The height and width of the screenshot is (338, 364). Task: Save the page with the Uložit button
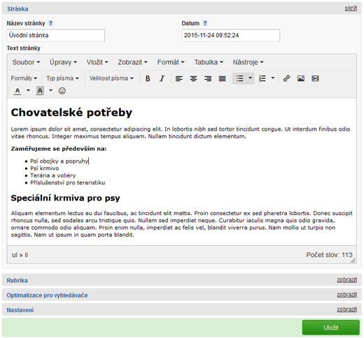pos(331,328)
